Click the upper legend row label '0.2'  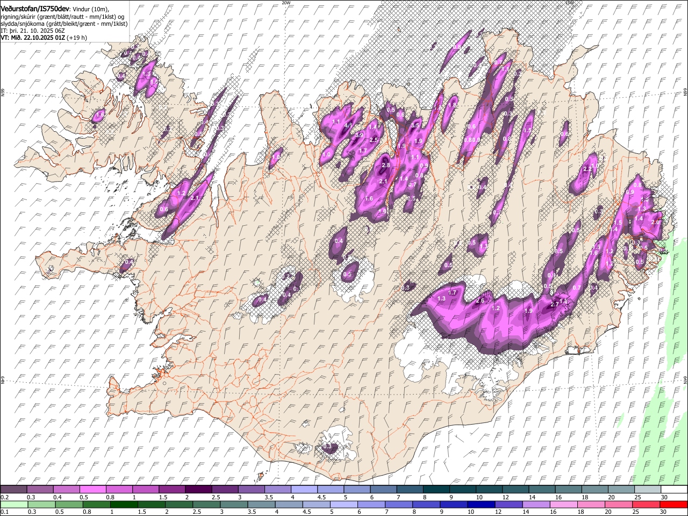pos(4,497)
